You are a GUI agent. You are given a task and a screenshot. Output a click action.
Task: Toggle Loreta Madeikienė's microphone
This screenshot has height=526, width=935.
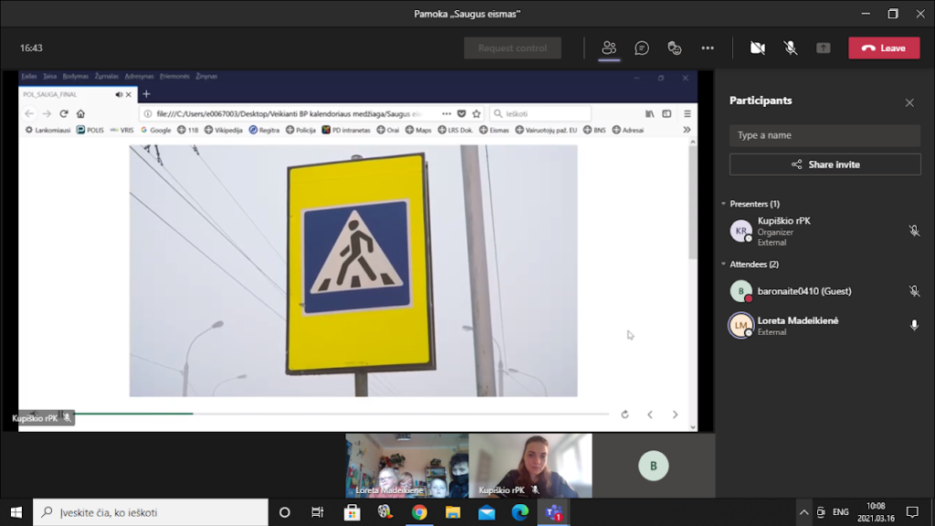coord(914,325)
